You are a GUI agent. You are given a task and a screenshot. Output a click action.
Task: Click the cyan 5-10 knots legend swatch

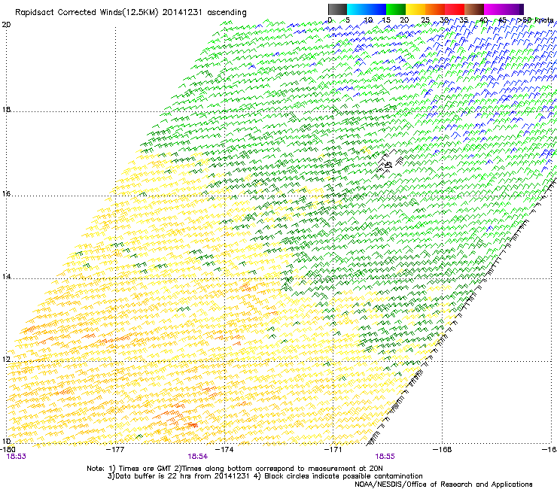356,9
